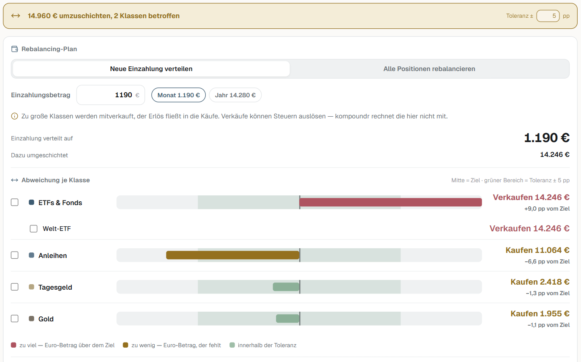The image size is (581, 362).
Task: Click the '−6,6 pp vom Ziel' text
Action: tap(547, 262)
